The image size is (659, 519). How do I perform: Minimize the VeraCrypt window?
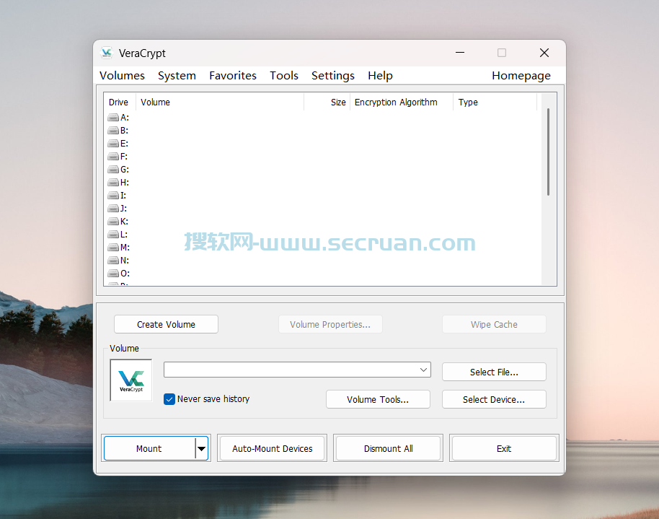460,53
